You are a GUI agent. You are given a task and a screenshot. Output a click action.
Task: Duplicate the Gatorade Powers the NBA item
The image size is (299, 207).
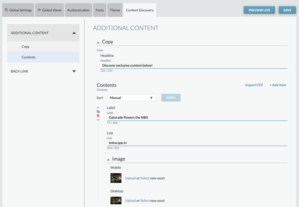98,112
